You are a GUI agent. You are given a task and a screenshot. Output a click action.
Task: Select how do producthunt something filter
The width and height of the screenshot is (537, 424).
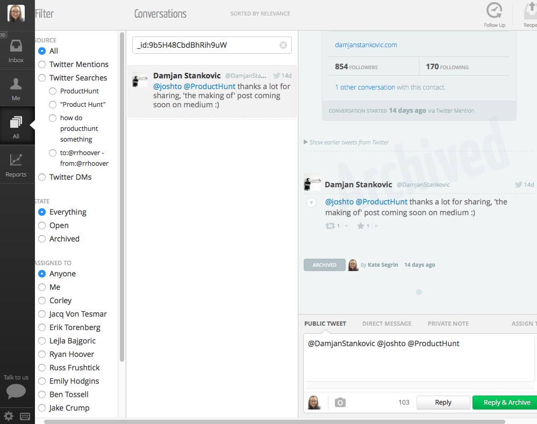click(x=52, y=118)
